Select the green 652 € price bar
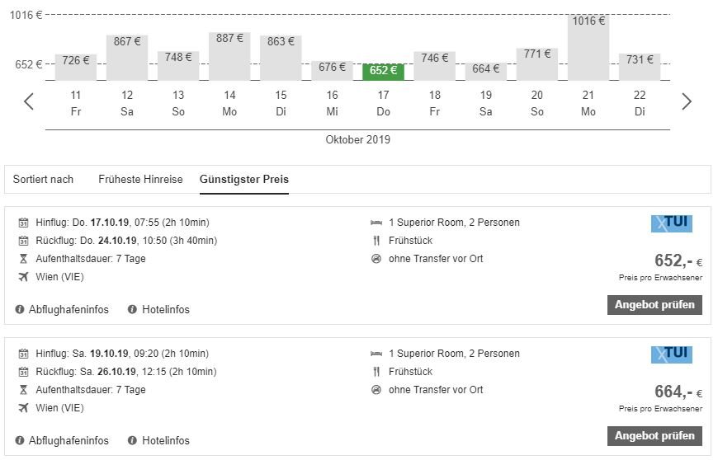The image size is (718, 460). 383,72
